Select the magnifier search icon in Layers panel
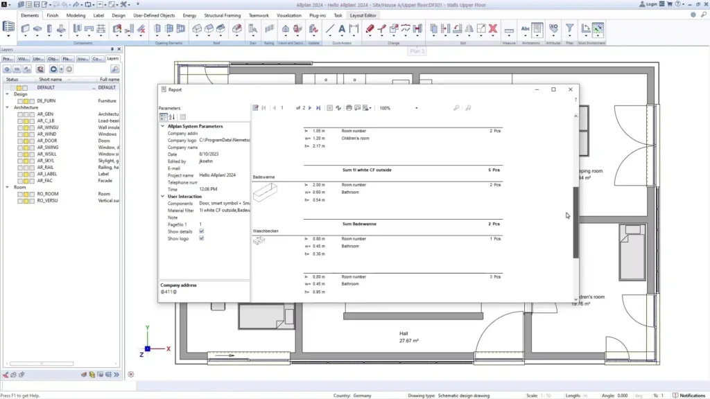710x399 pixels. (x=115, y=69)
